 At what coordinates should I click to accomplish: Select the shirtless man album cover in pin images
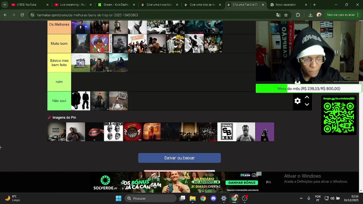point(246,132)
